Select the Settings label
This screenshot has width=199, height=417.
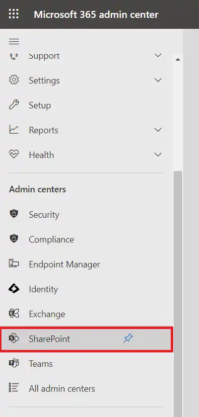[x=44, y=81]
